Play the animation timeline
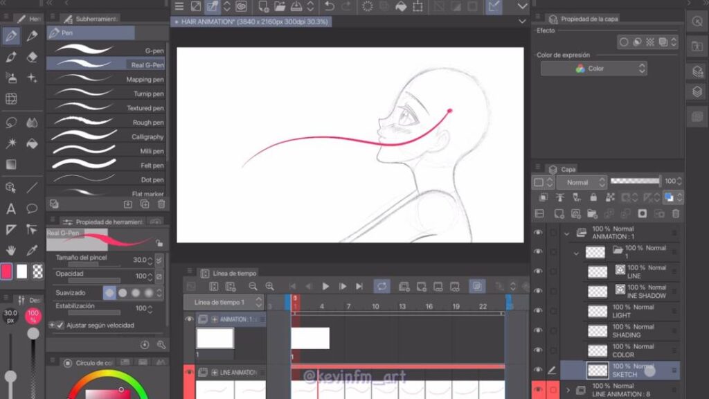 point(325,286)
